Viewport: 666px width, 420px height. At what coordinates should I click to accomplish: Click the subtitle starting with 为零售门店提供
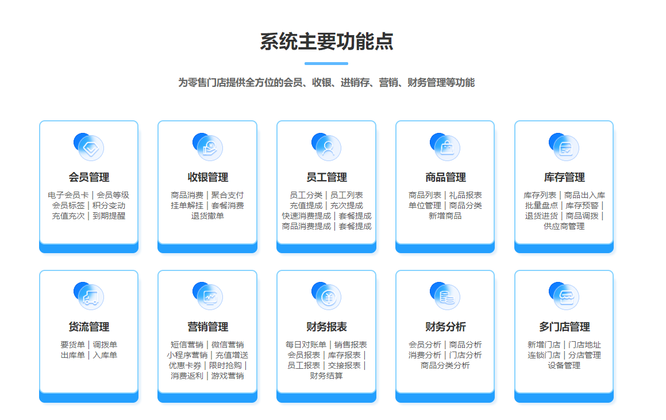click(326, 82)
